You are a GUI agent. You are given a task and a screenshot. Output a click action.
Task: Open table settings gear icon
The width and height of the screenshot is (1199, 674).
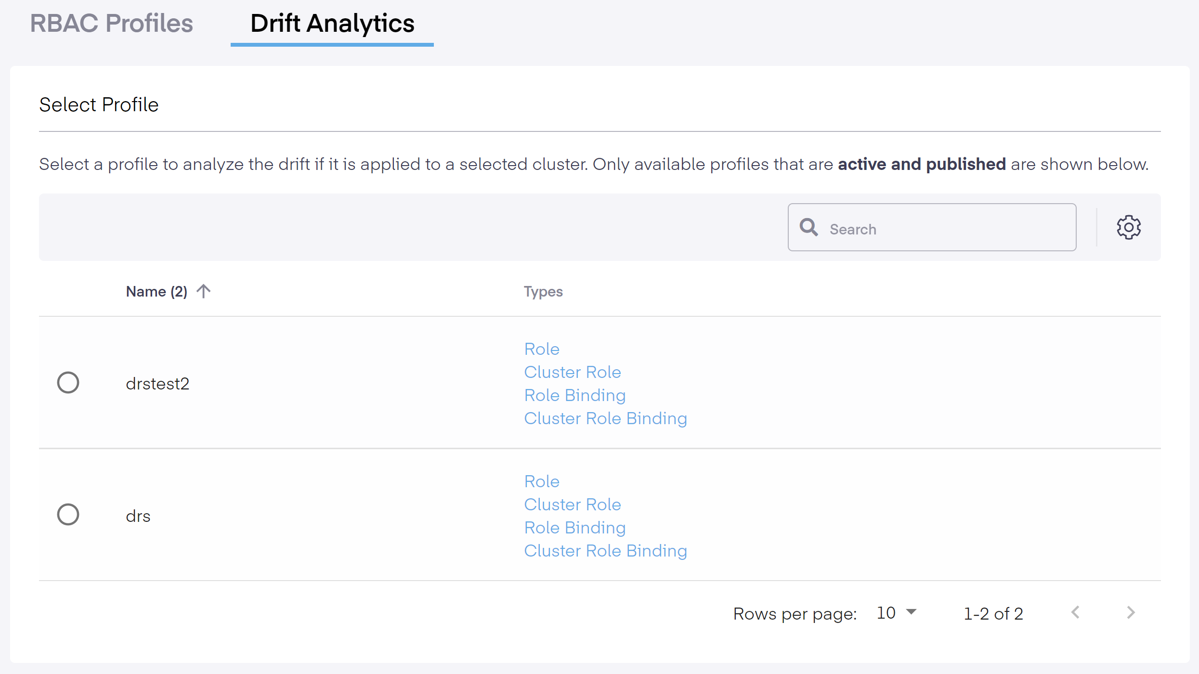point(1129,227)
